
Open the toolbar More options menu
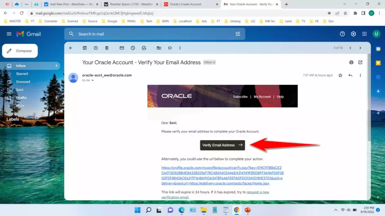[180, 48]
